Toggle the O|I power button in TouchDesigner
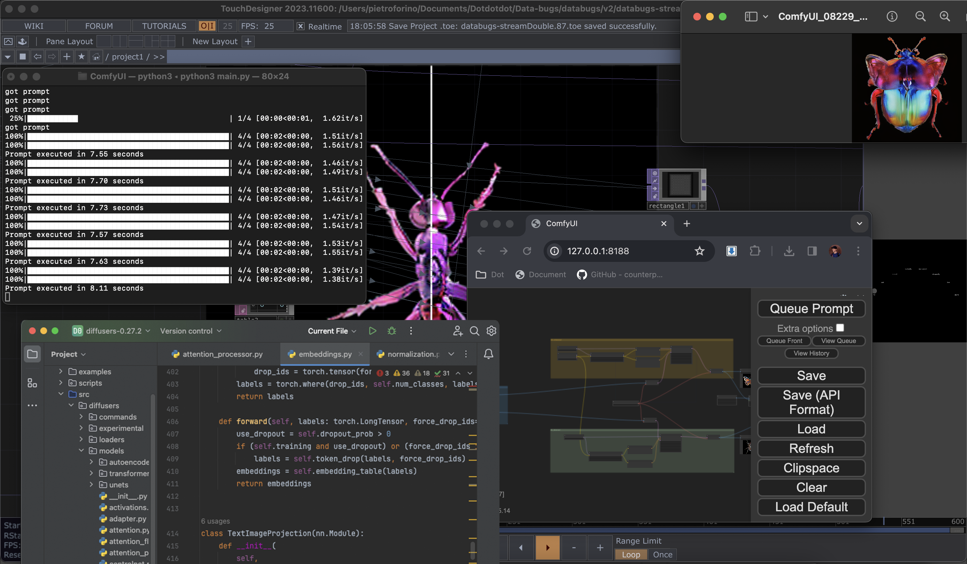Screen dimensions: 967x564 (x=207, y=26)
